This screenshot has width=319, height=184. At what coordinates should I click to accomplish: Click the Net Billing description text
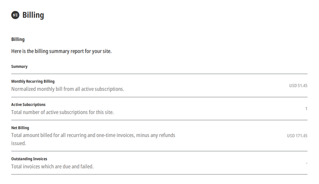pyautogui.click(x=93, y=135)
